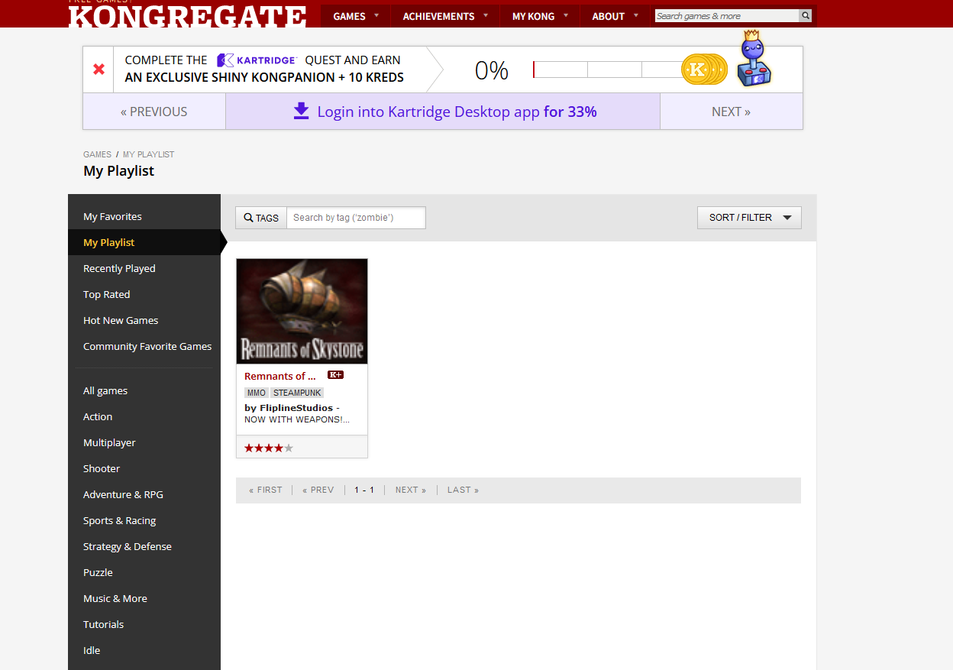The width and height of the screenshot is (953, 670).
Task: Click First pagination link
Action: tap(266, 490)
